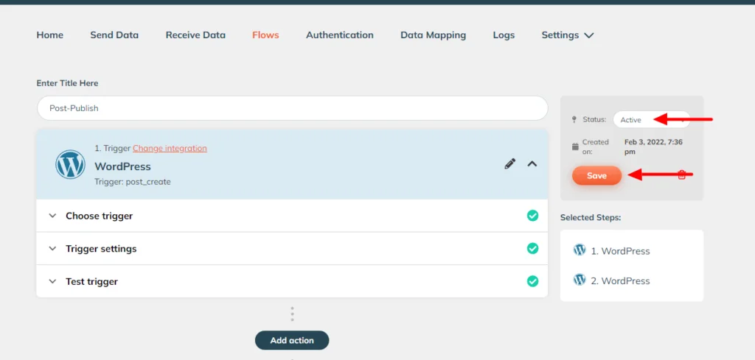755x360 pixels.
Task: Click the green checkmark on Test trigger
Action: [x=532, y=280]
